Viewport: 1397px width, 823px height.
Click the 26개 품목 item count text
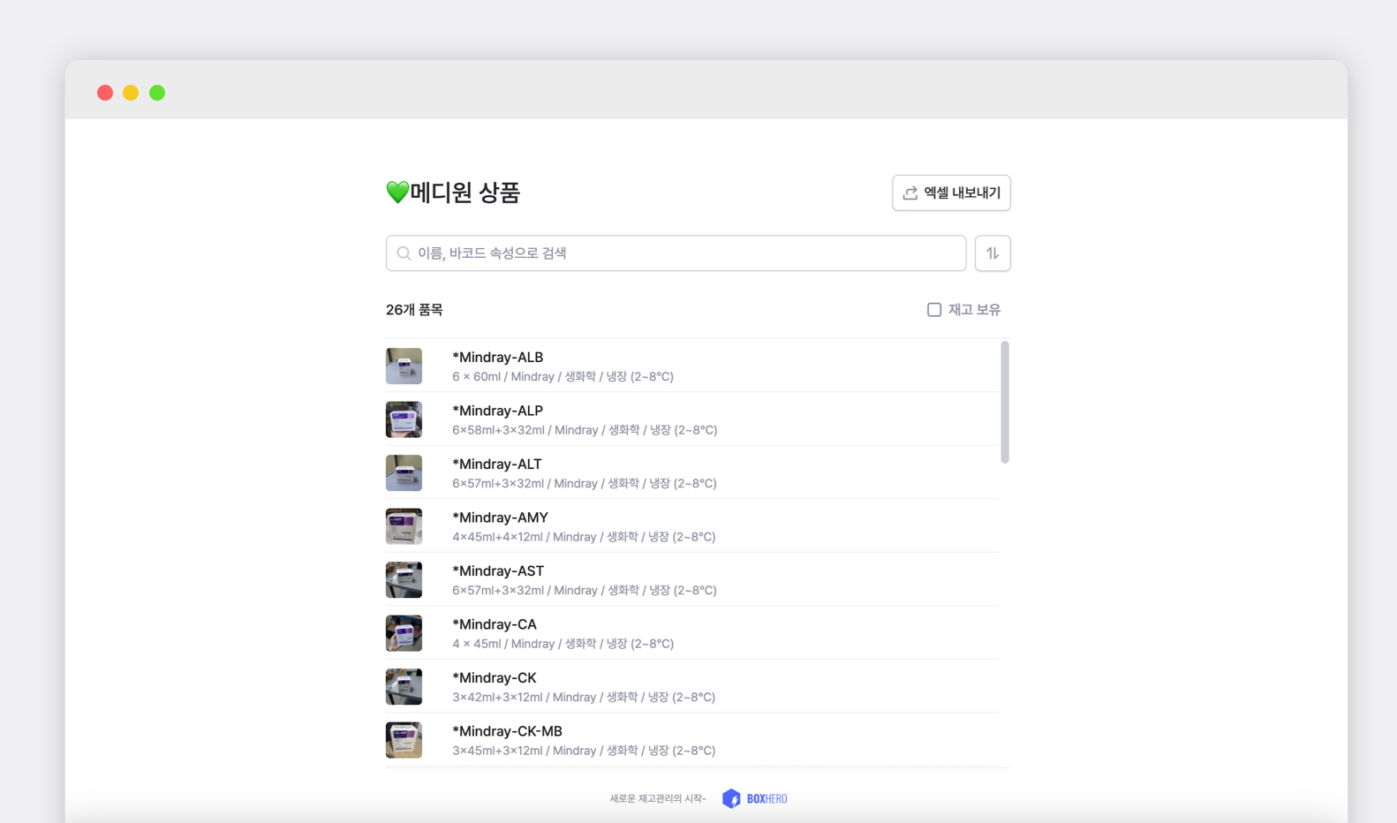pyautogui.click(x=414, y=310)
